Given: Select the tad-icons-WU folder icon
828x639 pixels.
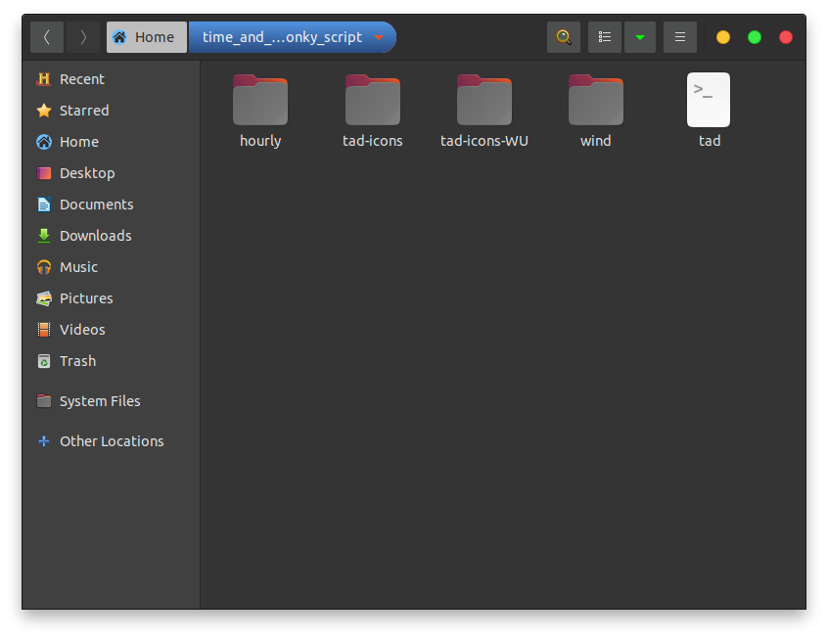Looking at the screenshot, I should 484,100.
